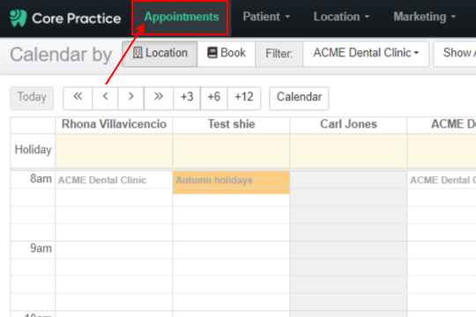Expand the Marketing menu
Image resolution: width=476 pixels, height=317 pixels.
424,17
